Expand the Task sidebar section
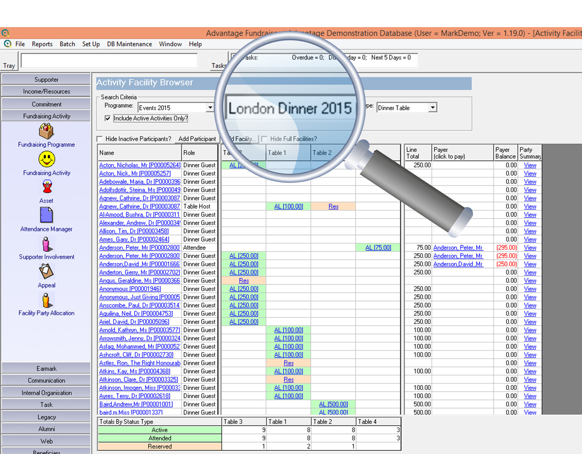582x454 pixels. pyautogui.click(x=46, y=405)
